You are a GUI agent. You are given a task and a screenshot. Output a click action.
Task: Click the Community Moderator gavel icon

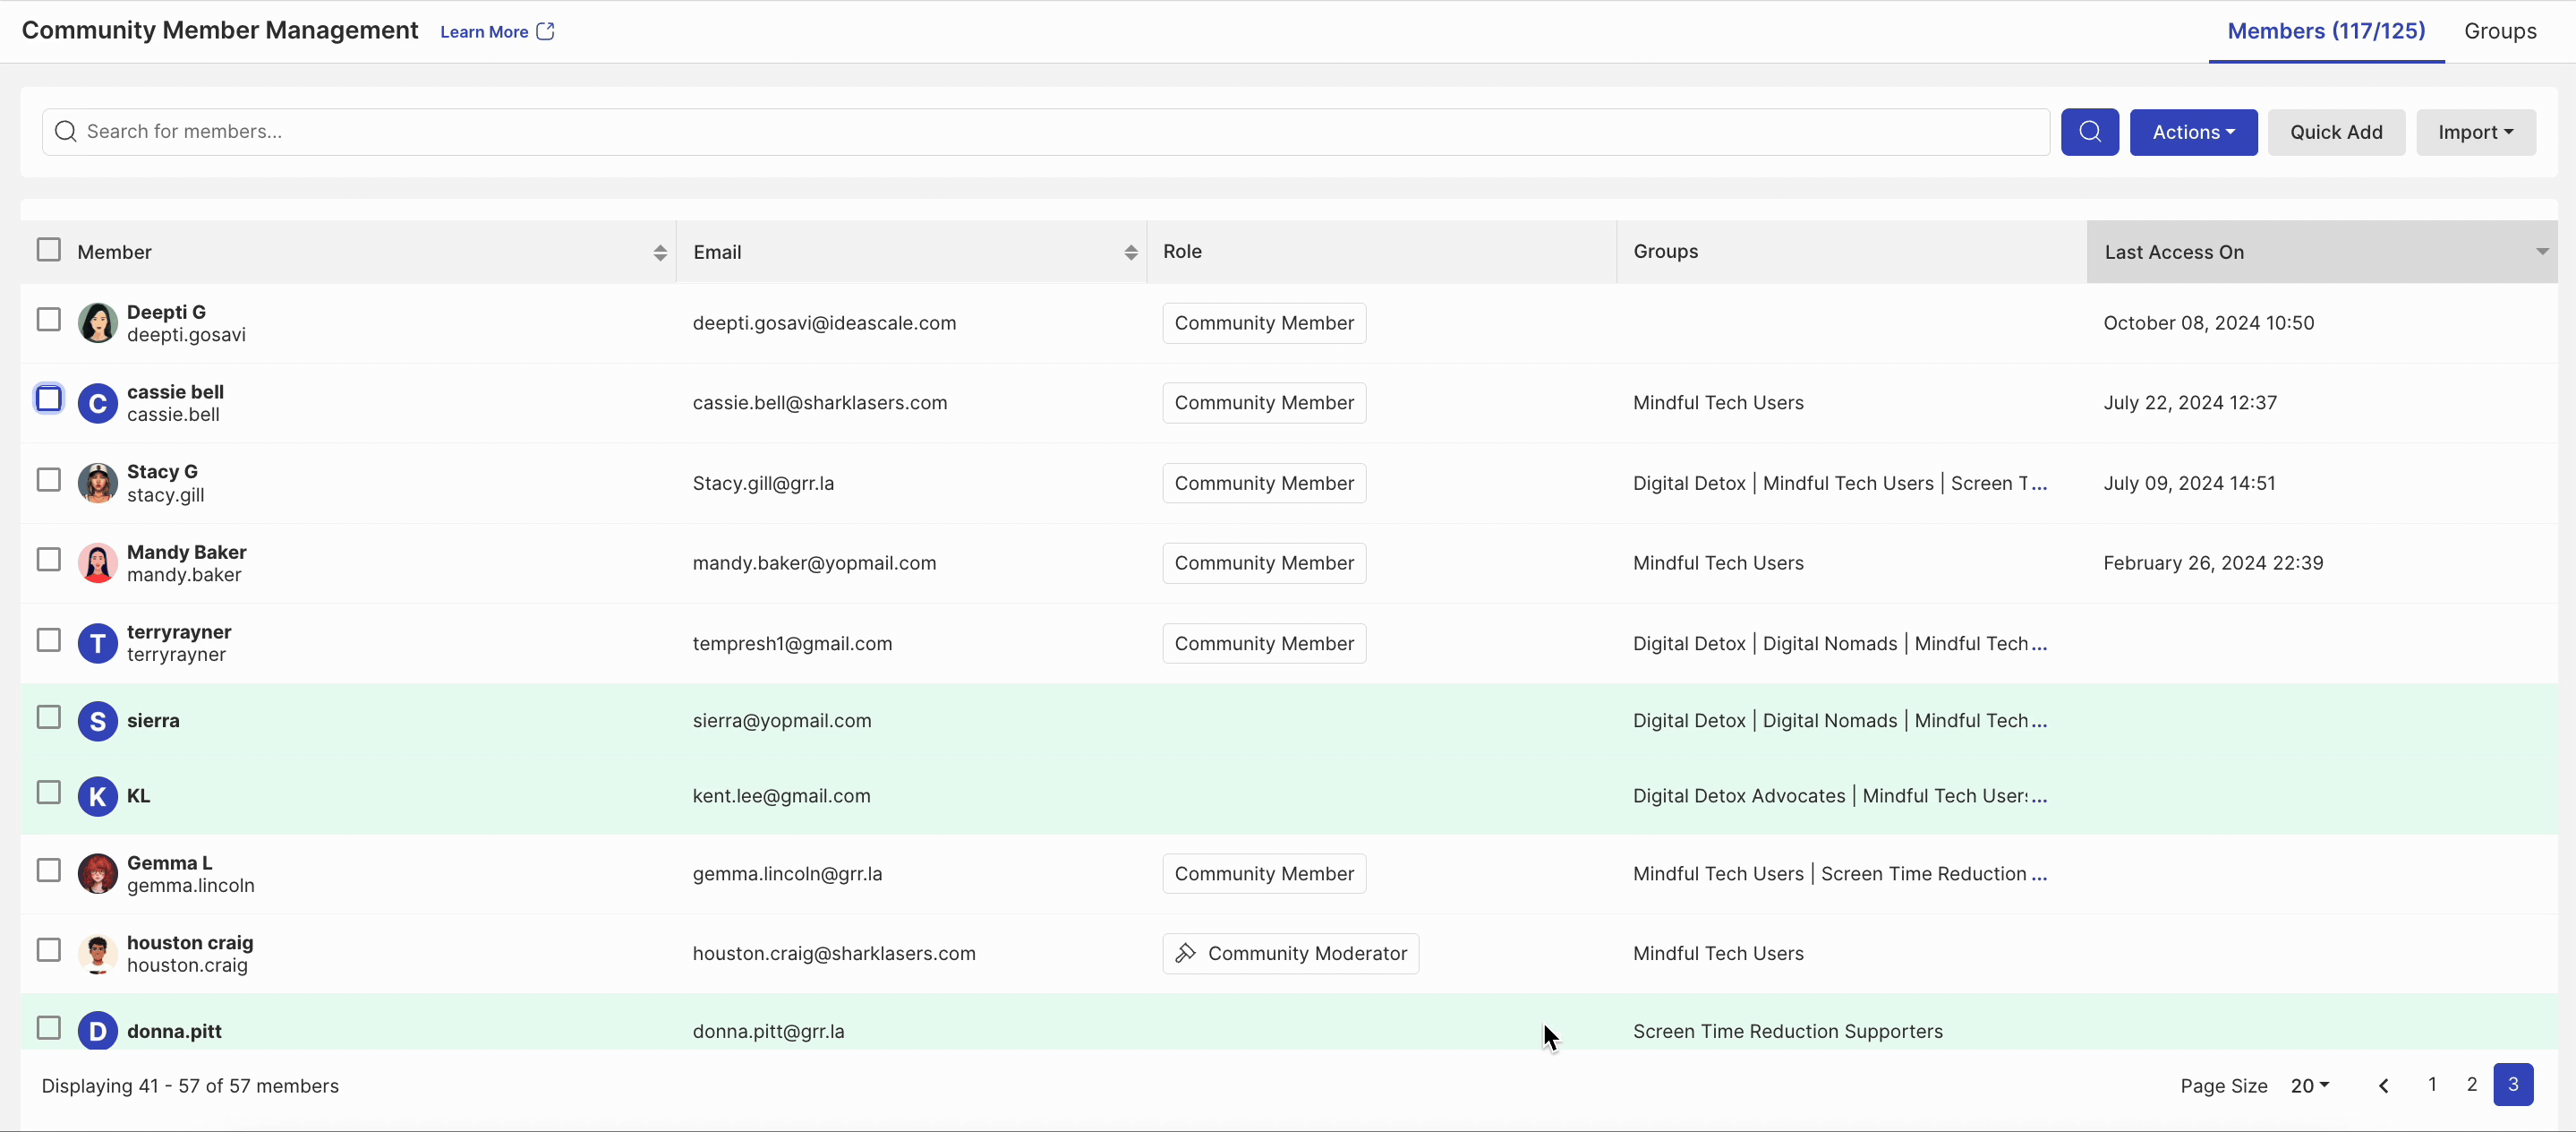click(1186, 954)
